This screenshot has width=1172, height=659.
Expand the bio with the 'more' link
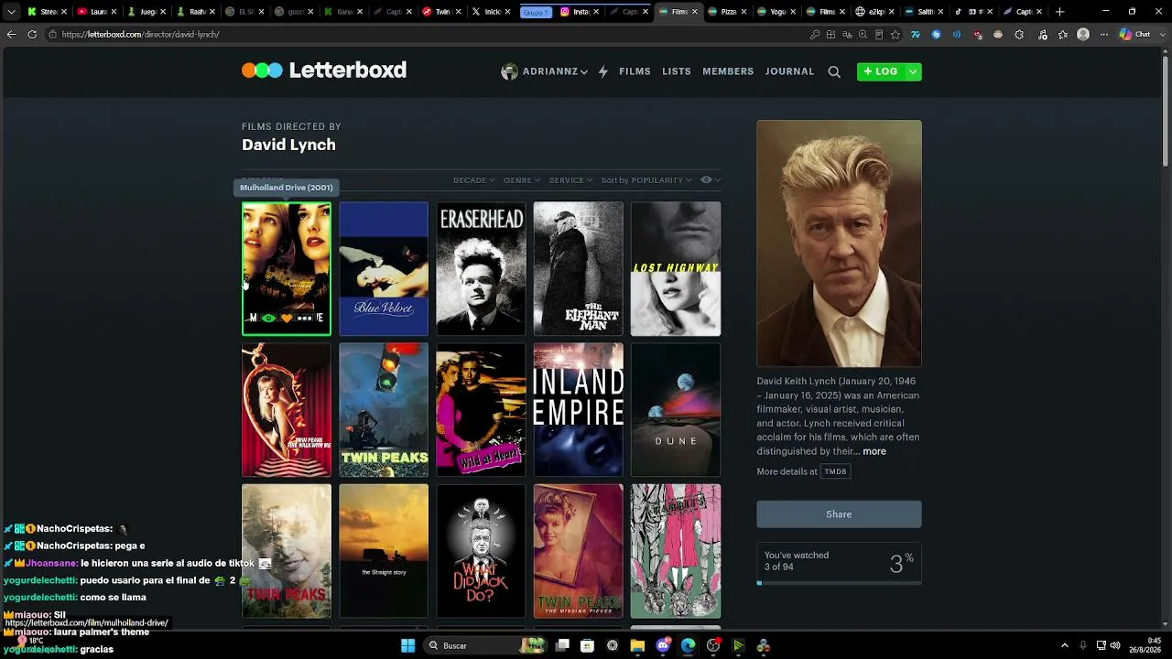874,451
